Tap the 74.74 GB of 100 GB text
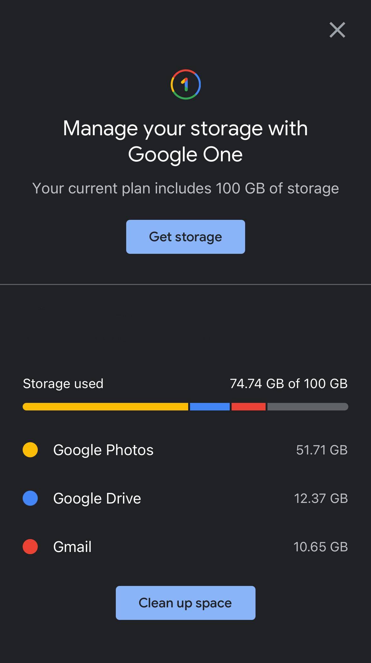The image size is (371, 663). pos(289,384)
